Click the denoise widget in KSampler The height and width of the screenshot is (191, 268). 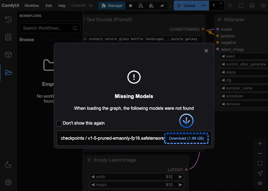[x=243, y=104]
